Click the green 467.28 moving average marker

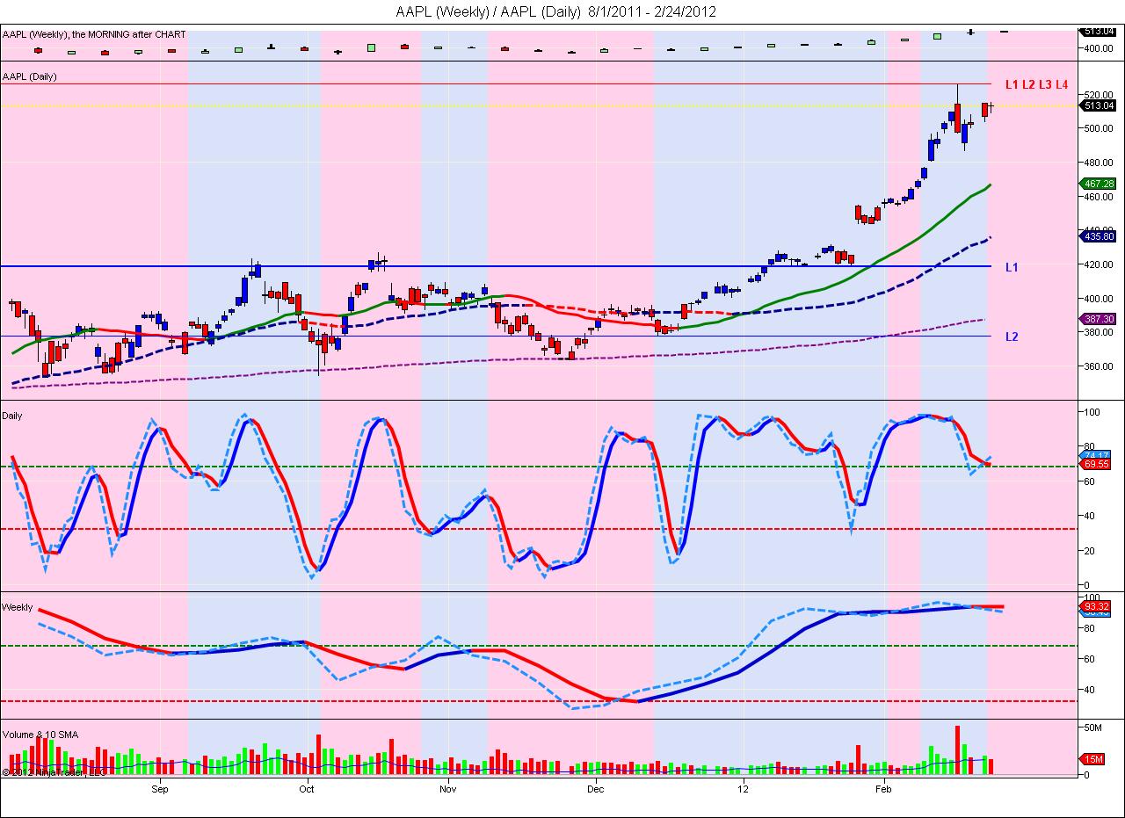pos(1100,184)
